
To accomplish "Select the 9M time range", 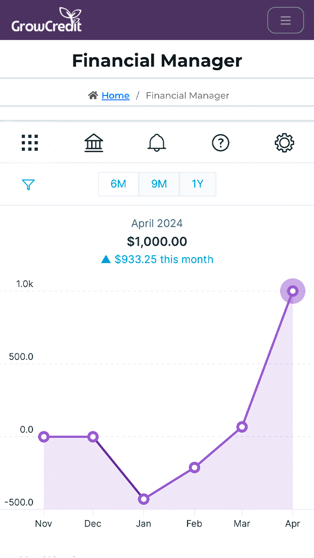I will [x=159, y=184].
